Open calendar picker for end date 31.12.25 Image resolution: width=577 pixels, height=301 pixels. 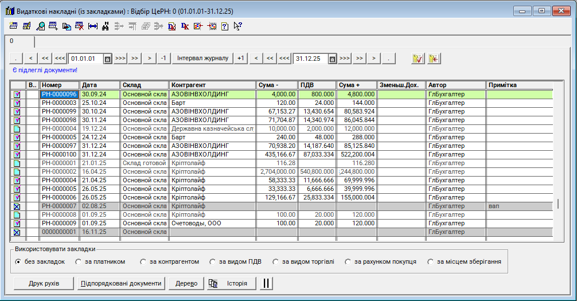332,58
